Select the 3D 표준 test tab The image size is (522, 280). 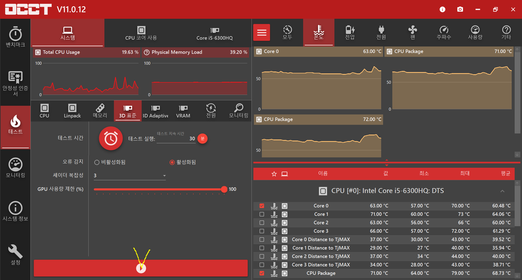[128, 111]
